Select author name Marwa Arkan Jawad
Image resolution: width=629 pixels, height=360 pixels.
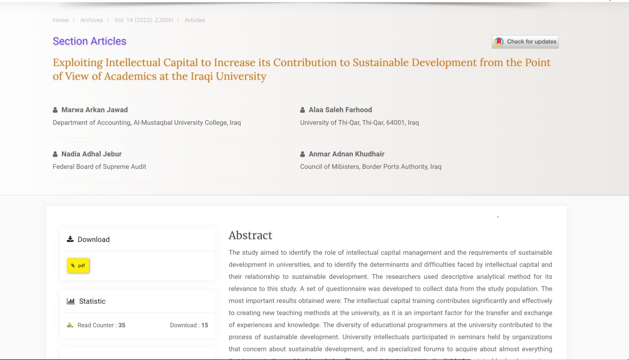tap(94, 110)
